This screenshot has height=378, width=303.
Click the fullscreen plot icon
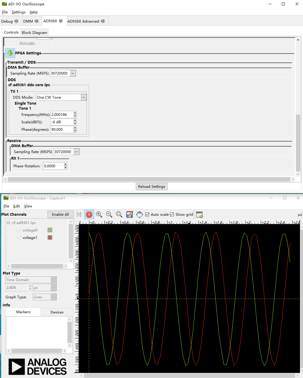click(139, 215)
